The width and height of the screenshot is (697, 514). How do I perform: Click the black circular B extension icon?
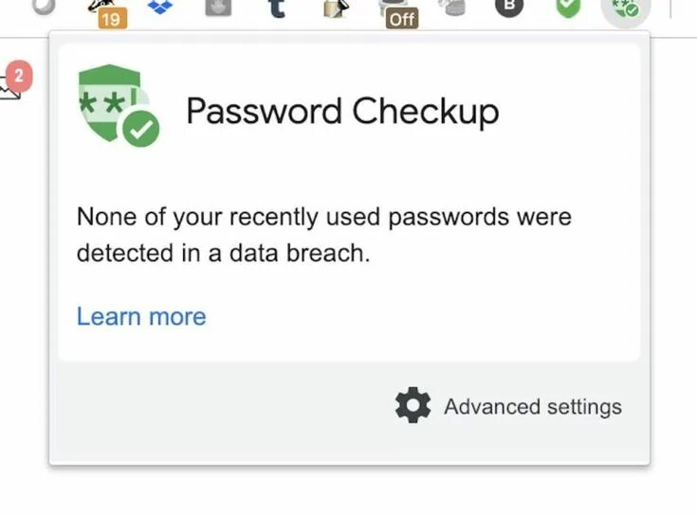[x=511, y=7]
